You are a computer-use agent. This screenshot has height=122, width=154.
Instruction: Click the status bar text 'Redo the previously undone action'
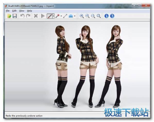click(x=24, y=116)
